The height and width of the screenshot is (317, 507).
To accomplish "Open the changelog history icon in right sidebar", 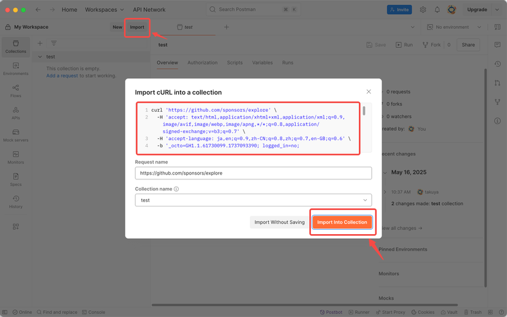I will 497,64.
